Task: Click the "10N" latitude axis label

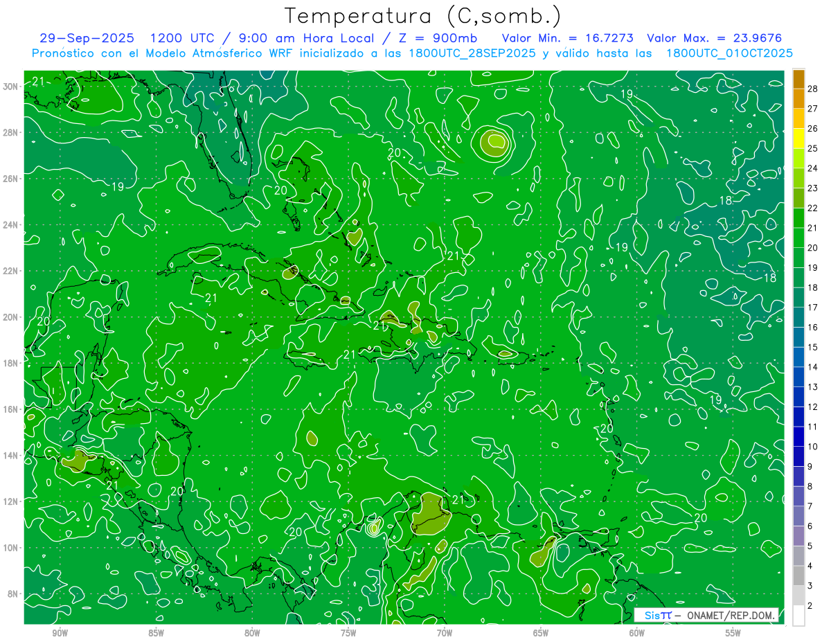Action: point(11,548)
